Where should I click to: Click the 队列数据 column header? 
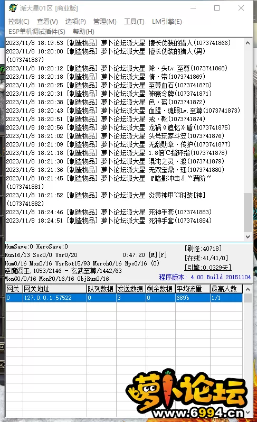(x=101, y=289)
